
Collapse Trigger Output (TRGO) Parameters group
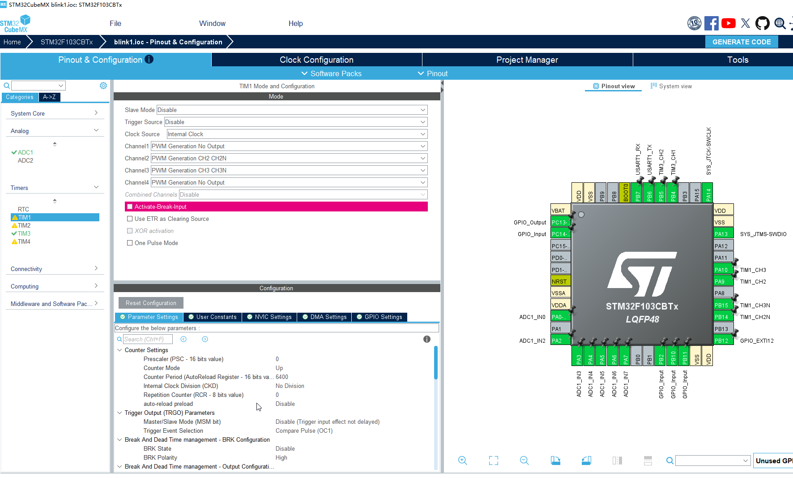point(119,413)
